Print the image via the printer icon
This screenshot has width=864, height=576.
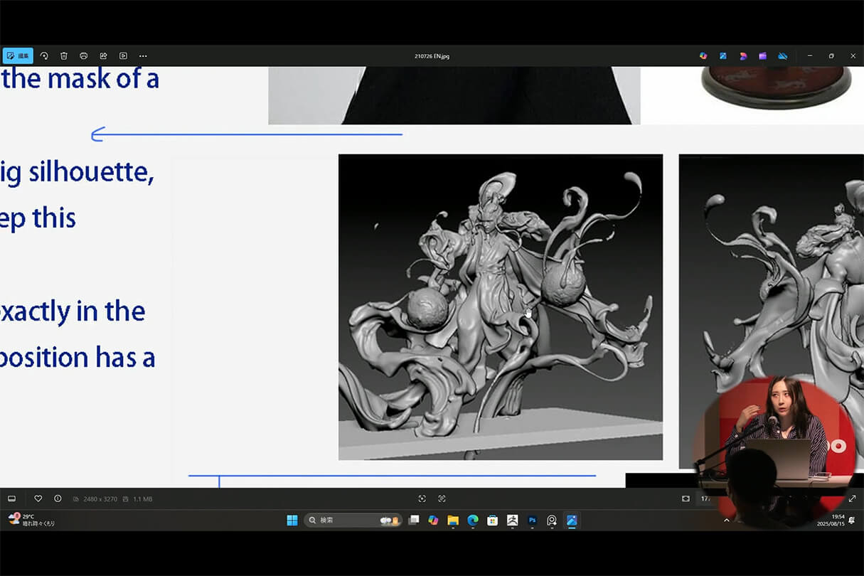click(x=84, y=55)
